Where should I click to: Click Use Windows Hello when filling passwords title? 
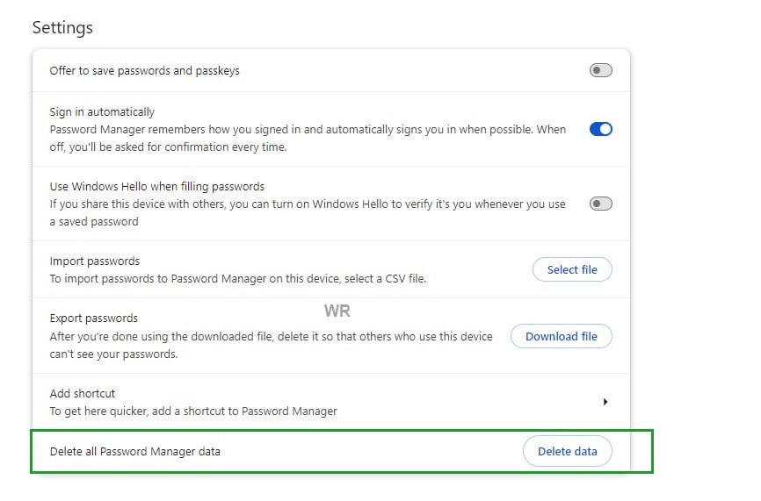(x=156, y=186)
